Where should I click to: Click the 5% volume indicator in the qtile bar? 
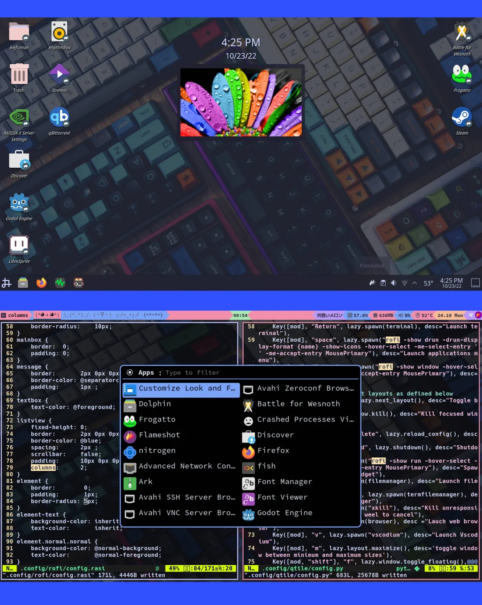tap(404, 315)
